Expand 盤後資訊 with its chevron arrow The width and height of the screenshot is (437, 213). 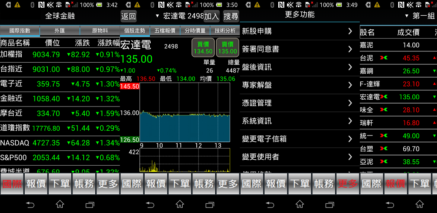[350, 67]
